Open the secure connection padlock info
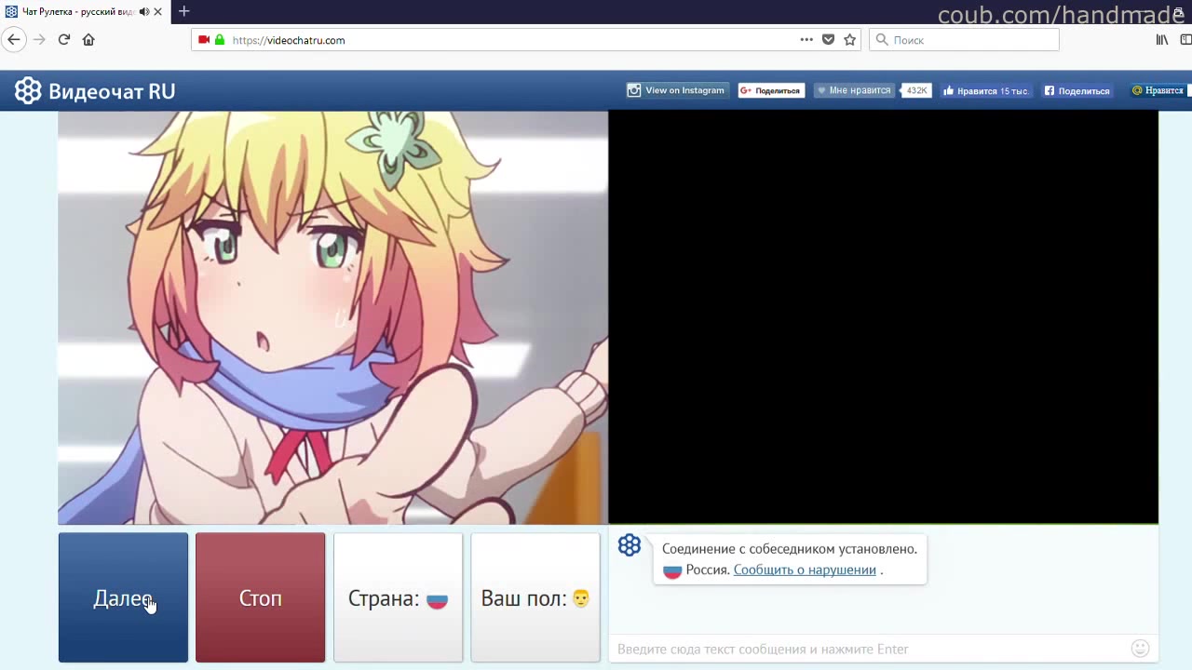Screen dimensions: 1192x670 click(220, 40)
